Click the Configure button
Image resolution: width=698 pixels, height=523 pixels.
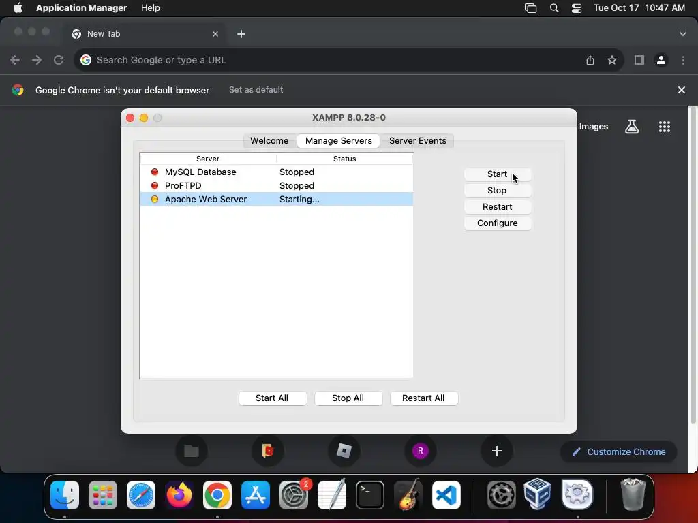pyautogui.click(x=497, y=223)
